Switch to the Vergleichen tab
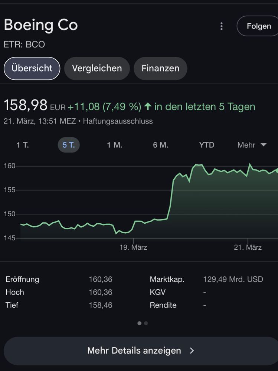This screenshot has width=278, height=371. tap(97, 68)
